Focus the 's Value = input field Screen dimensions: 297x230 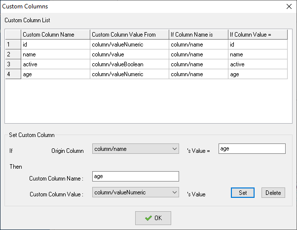point(252,149)
